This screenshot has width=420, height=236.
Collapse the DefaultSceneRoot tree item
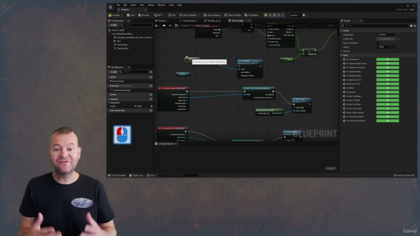pos(111,34)
